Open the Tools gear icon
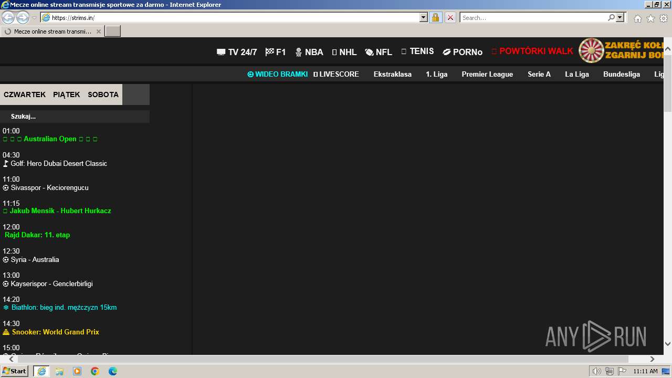Image resolution: width=672 pixels, height=378 pixels. pos(664,18)
